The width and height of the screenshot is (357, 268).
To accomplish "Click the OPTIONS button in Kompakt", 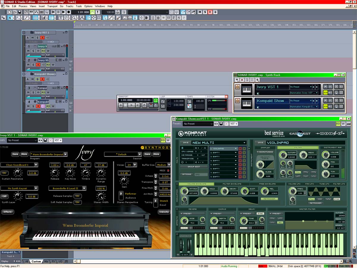I will pos(187,174).
